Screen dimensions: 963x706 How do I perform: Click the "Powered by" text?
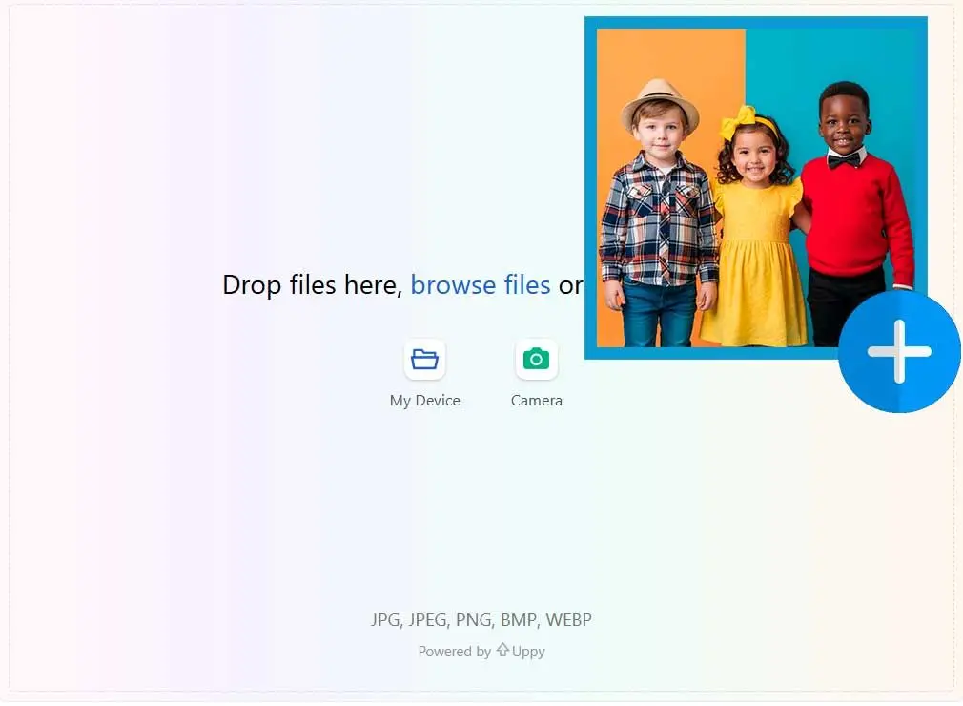tap(454, 652)
